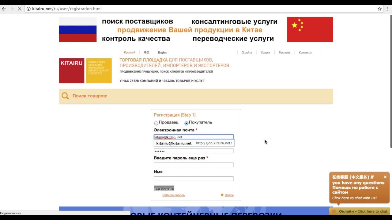Click the repeat password field
The width and height of the screenshot is (392, 220).
[x=194, y=165]
